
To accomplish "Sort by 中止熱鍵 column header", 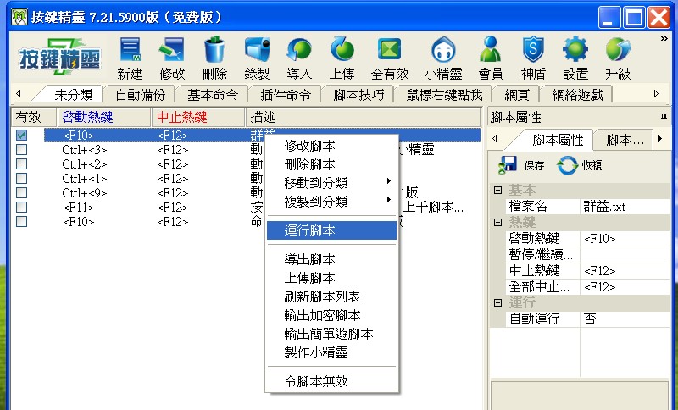I will (x=198, y=117).
